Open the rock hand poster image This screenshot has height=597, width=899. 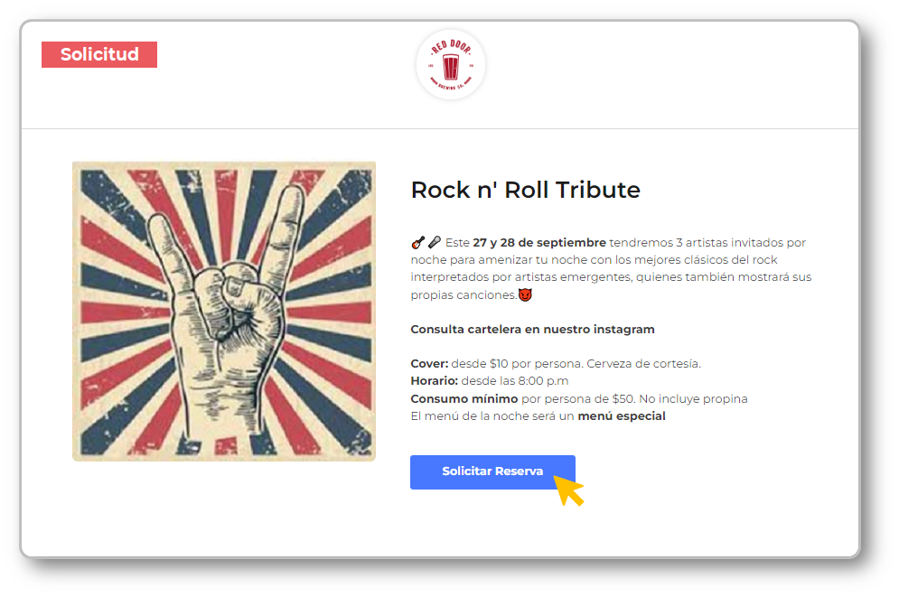pyautogui.click(x=224, y=312)
